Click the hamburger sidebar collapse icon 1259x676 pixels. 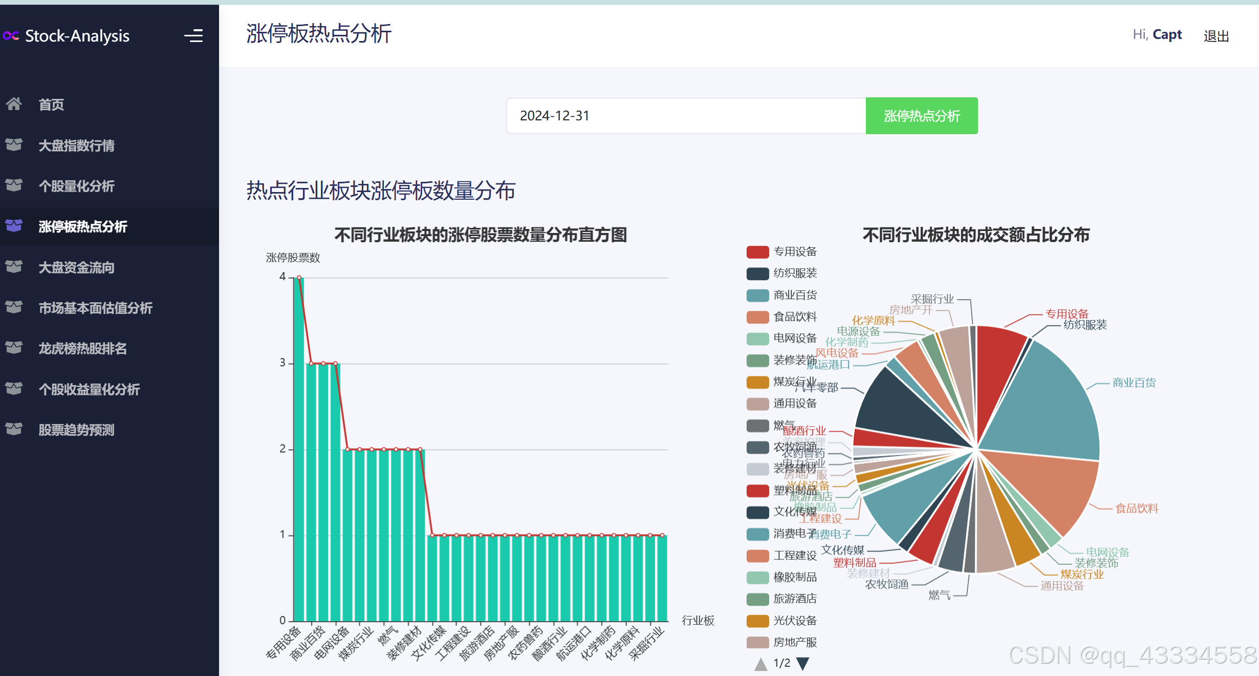pyautogui.click(x=193, y=36)
